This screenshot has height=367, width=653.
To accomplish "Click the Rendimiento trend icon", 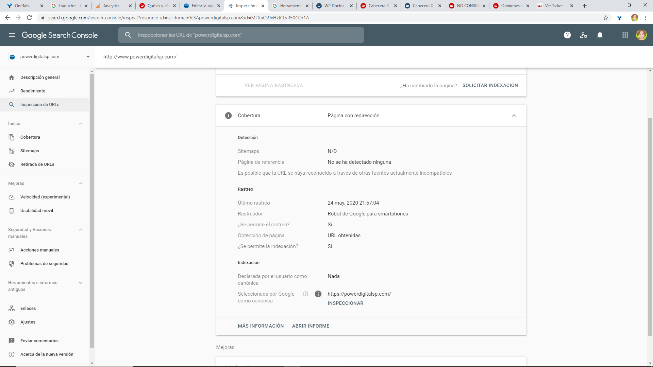I will coord(12,91).
